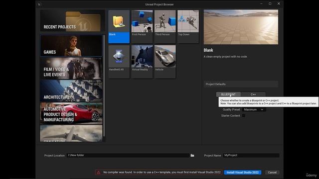Choose the First Person template
Image resolution: width=319 pixels, height=179 pixels.
[142, 26]
